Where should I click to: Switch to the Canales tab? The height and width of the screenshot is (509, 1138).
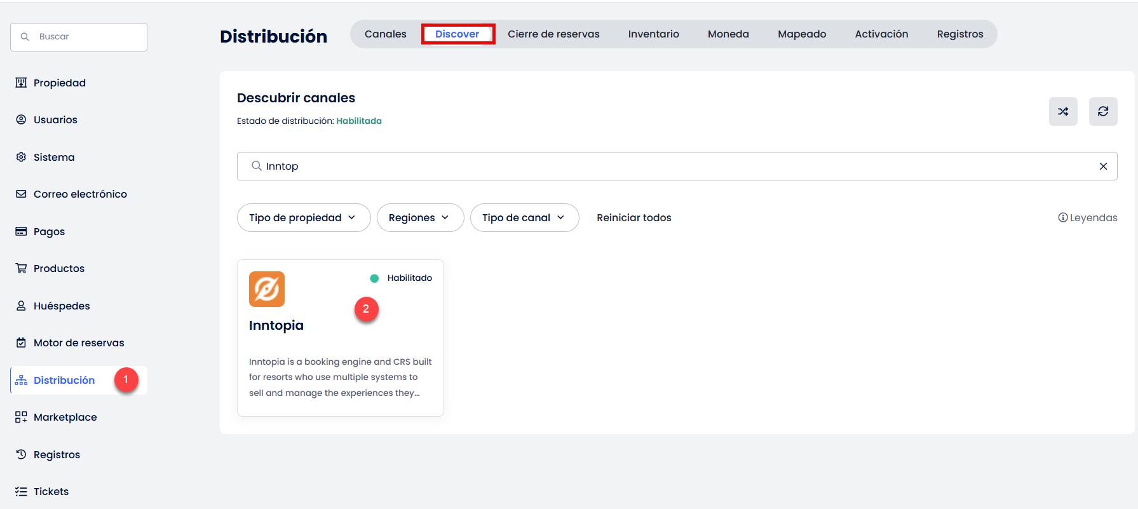(x=385, y=34)
